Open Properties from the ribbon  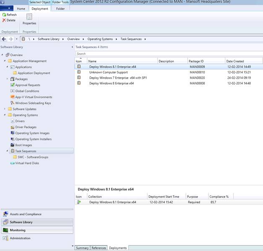(x=29, y=19)
